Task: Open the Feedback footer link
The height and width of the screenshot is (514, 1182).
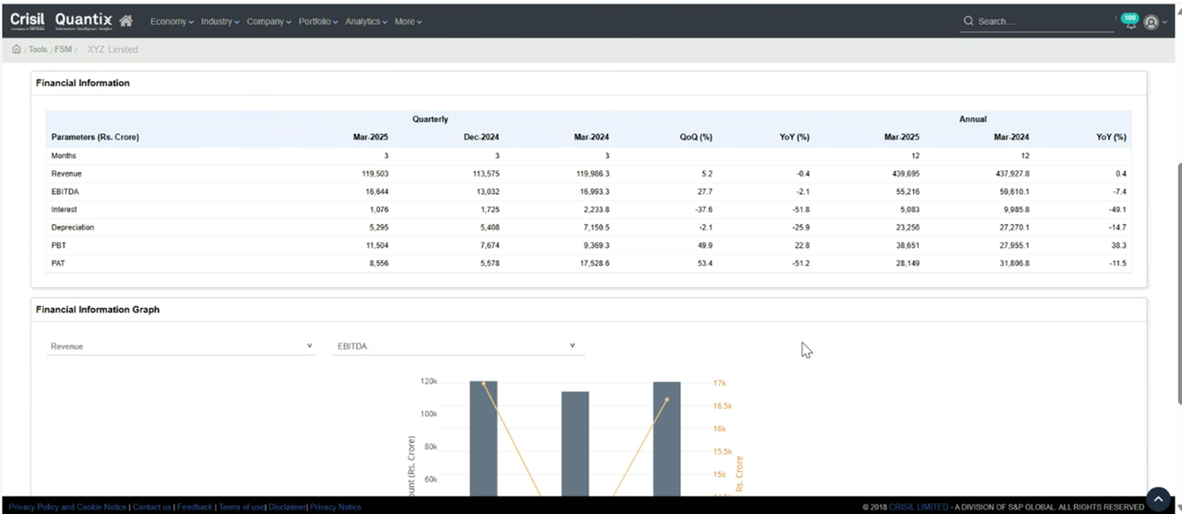Action: [x=195, y=507]
